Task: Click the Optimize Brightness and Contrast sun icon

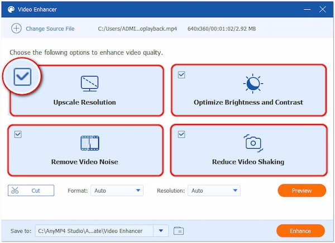Action: point(252,83)
